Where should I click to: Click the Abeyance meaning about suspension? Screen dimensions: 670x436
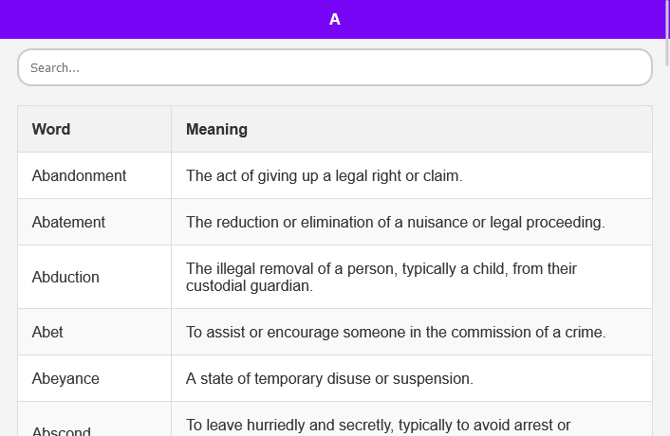coord(329,379)
